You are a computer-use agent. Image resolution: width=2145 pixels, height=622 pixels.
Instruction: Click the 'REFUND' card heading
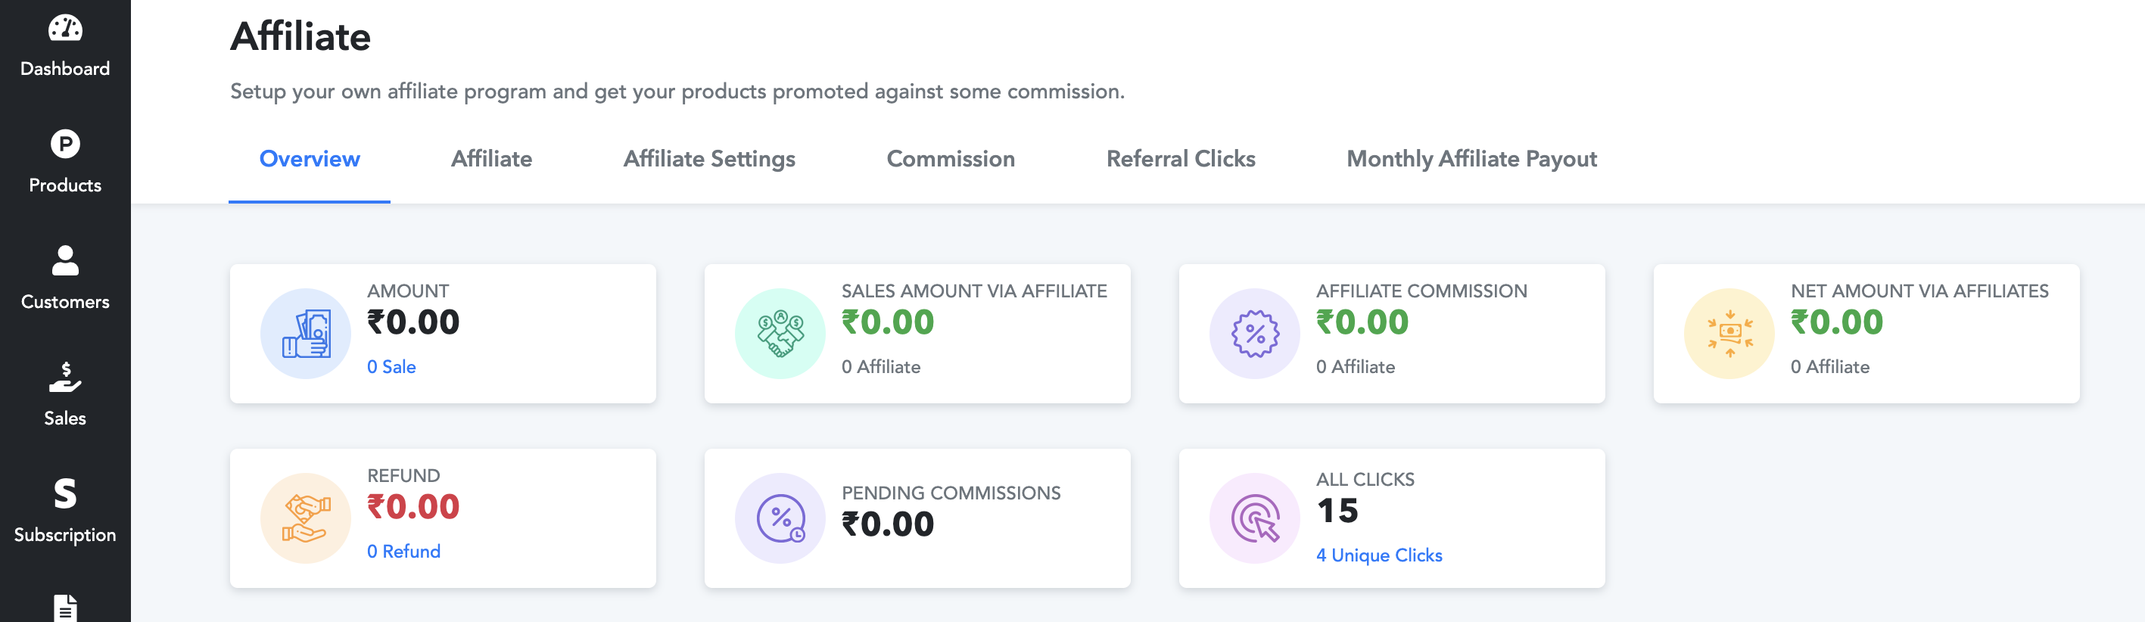(x=404, y=476)
